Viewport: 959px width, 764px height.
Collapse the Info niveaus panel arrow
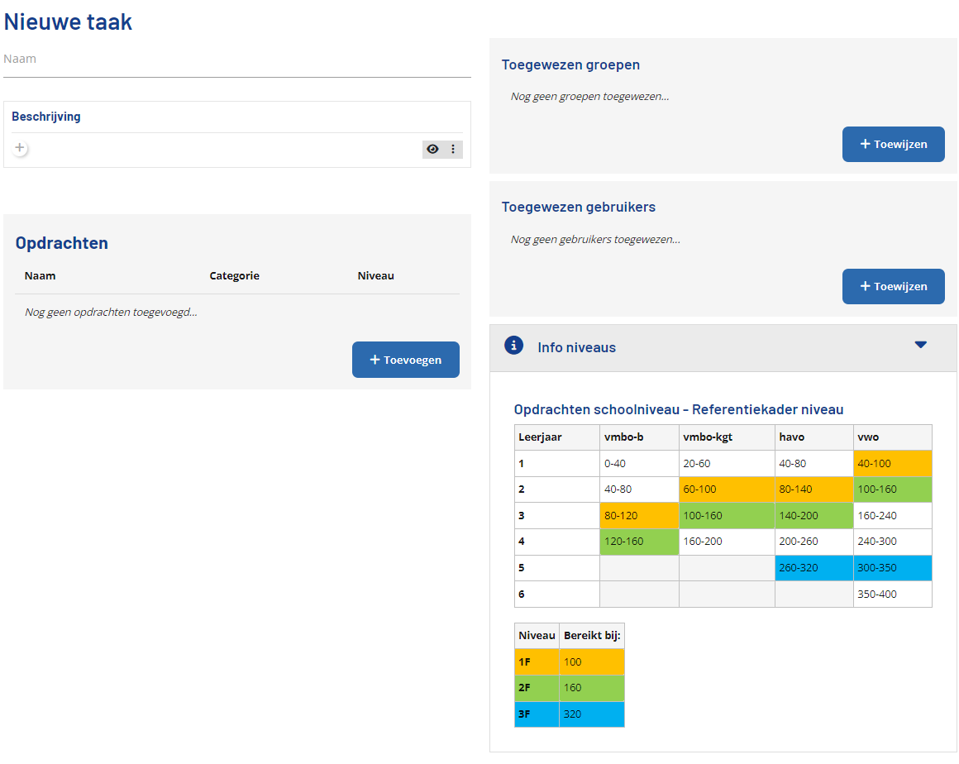pyautogui.click(x=920, y=346)
